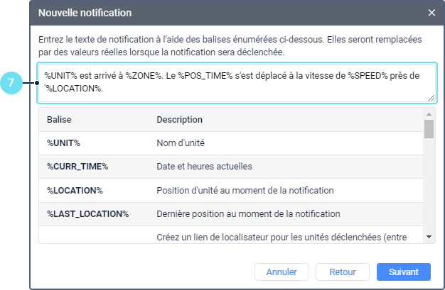Image resolution: width=445 pixels, height=290 pixels.
Task: Click the Nouvelle notification title bar
Action: [213, 13]
